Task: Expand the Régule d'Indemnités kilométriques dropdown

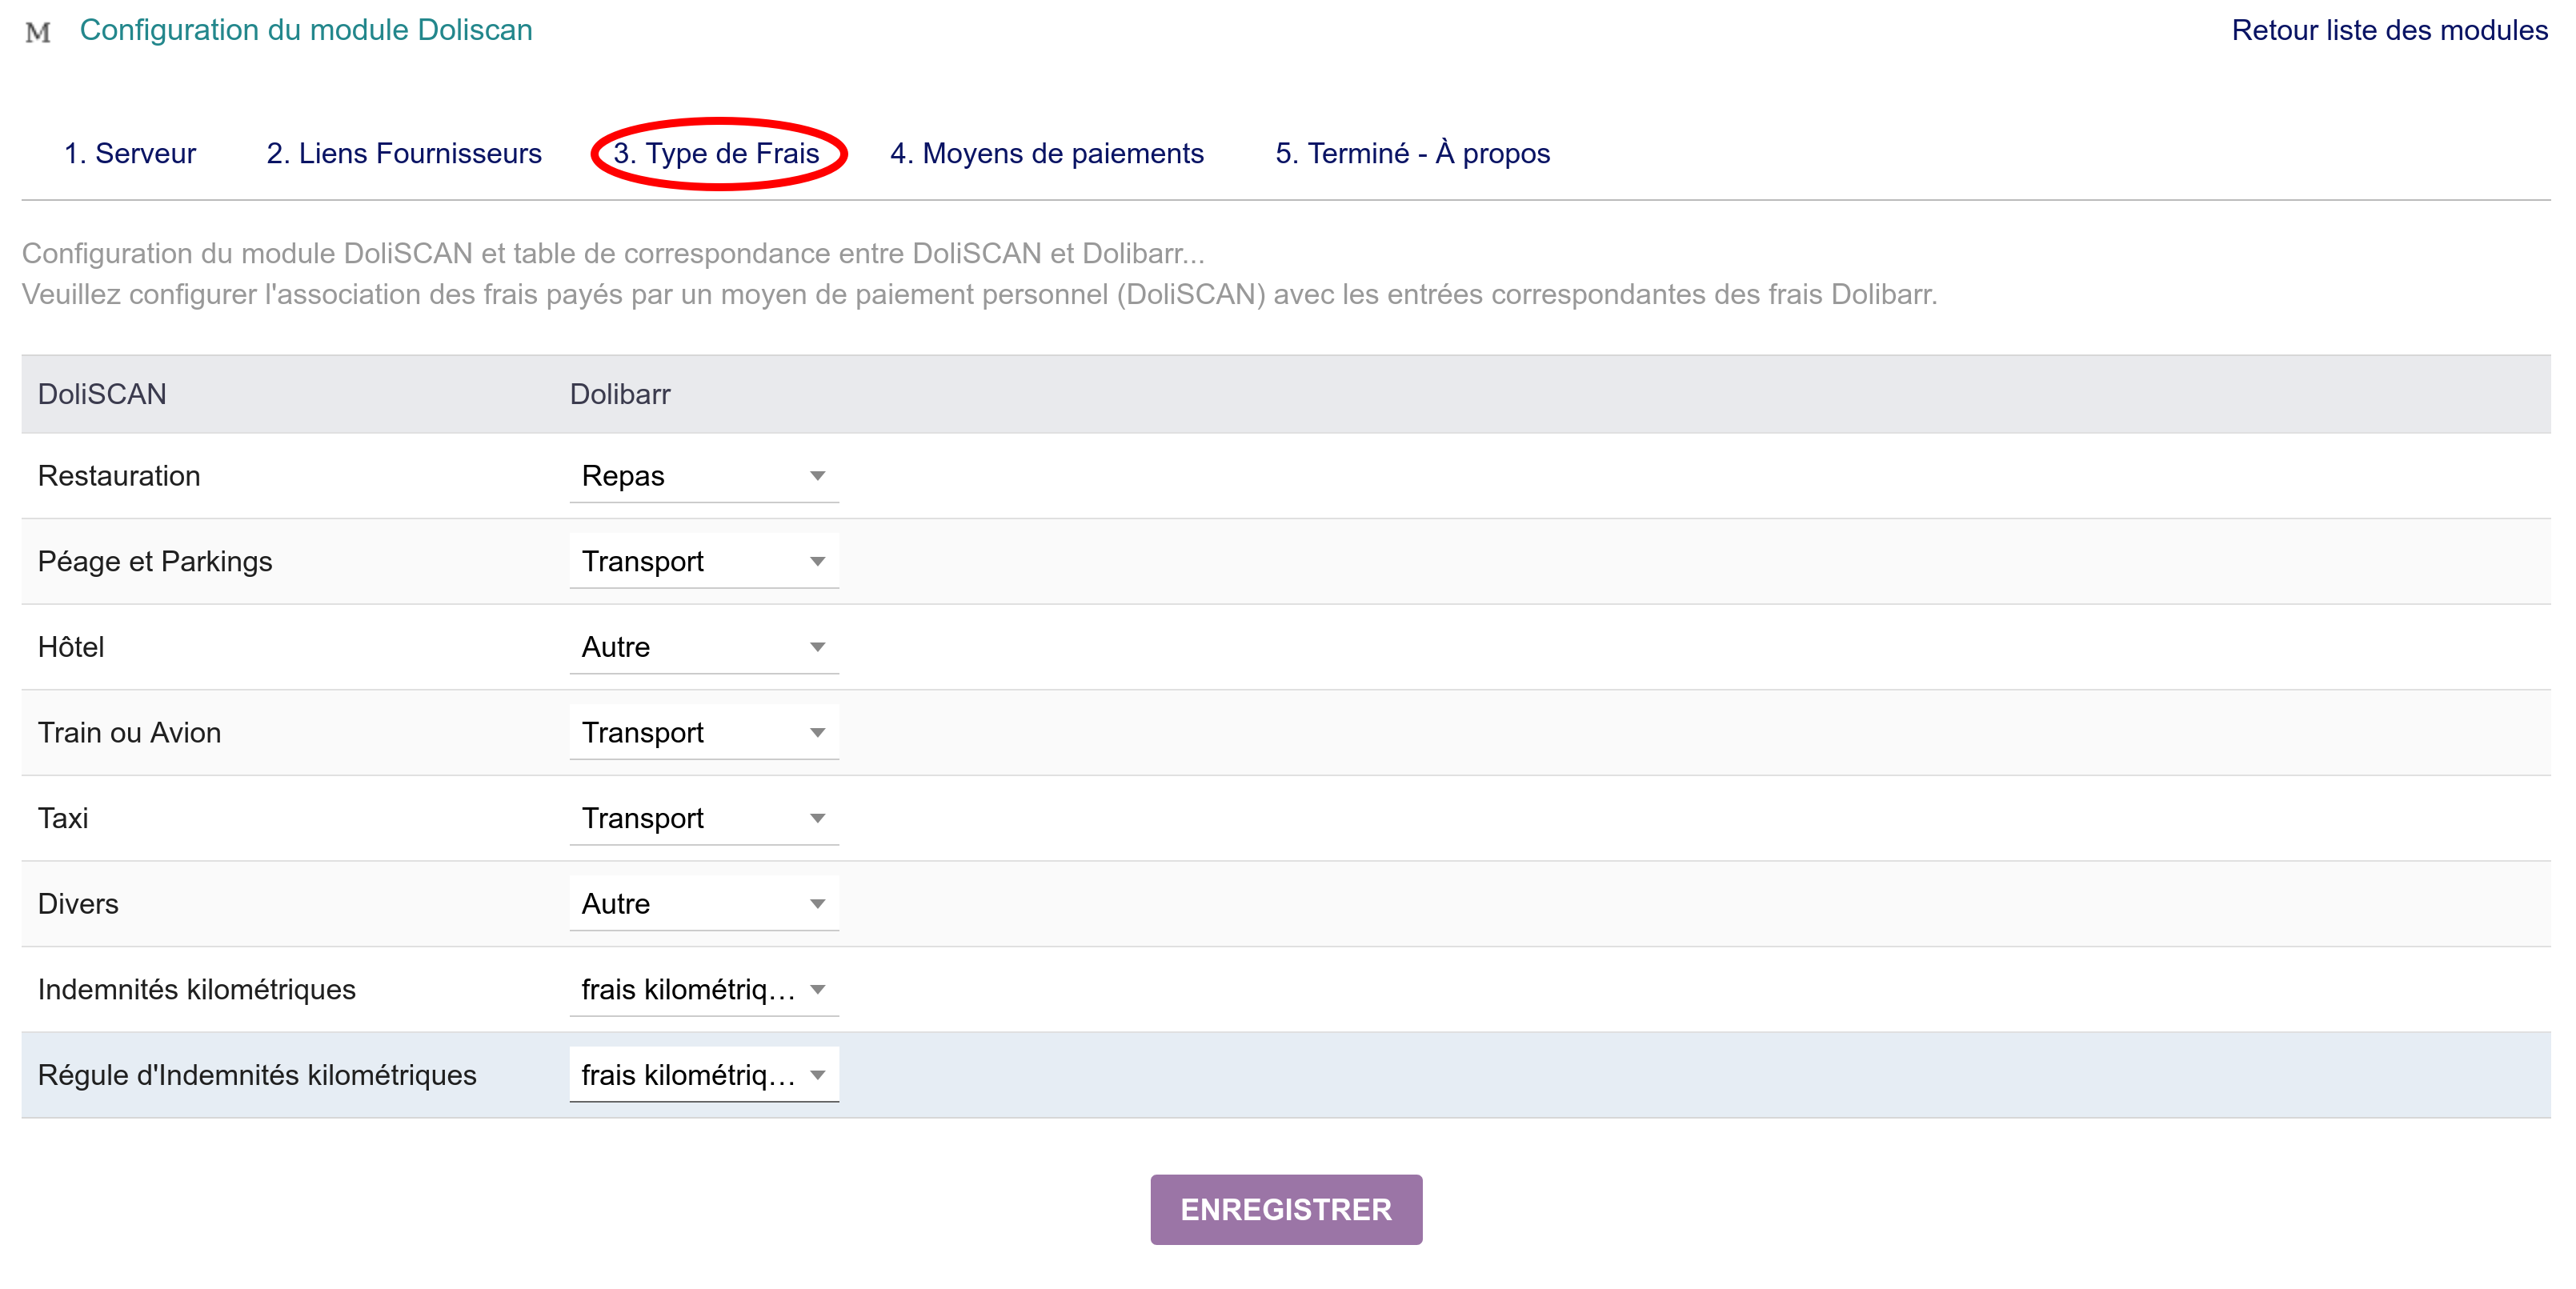Action: coord(704,1075)
